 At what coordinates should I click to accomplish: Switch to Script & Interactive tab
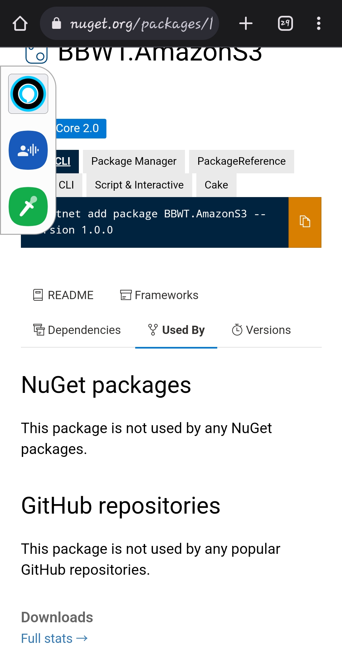[x=139, y=185]
